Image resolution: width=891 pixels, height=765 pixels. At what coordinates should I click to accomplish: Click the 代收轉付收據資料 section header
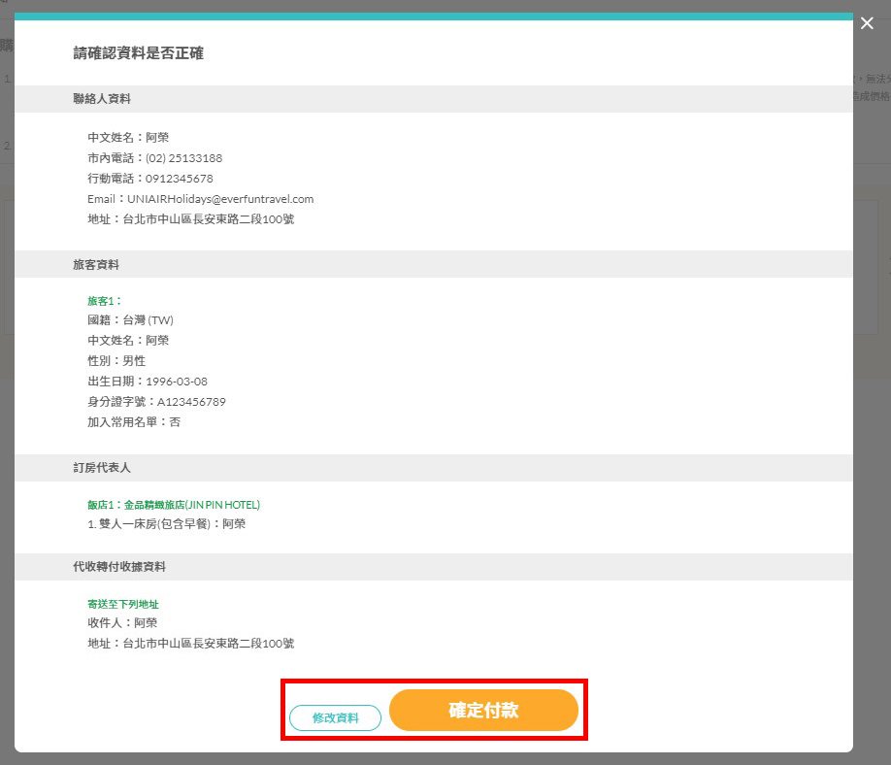[x=119, y=567]
